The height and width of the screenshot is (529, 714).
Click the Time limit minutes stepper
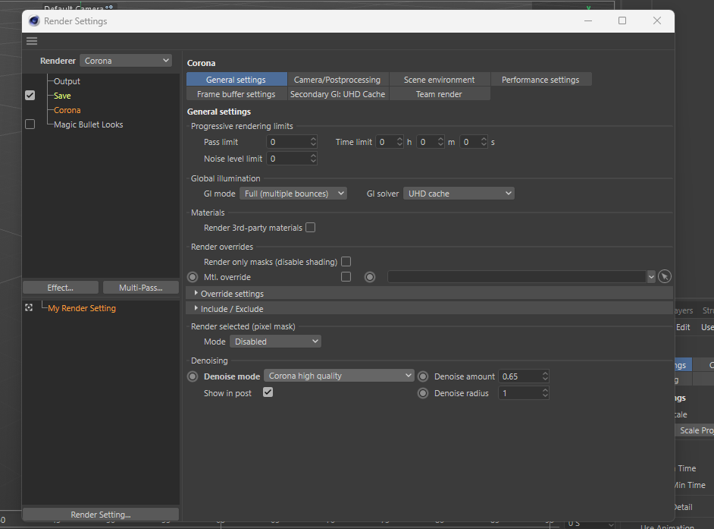point(440,142)
